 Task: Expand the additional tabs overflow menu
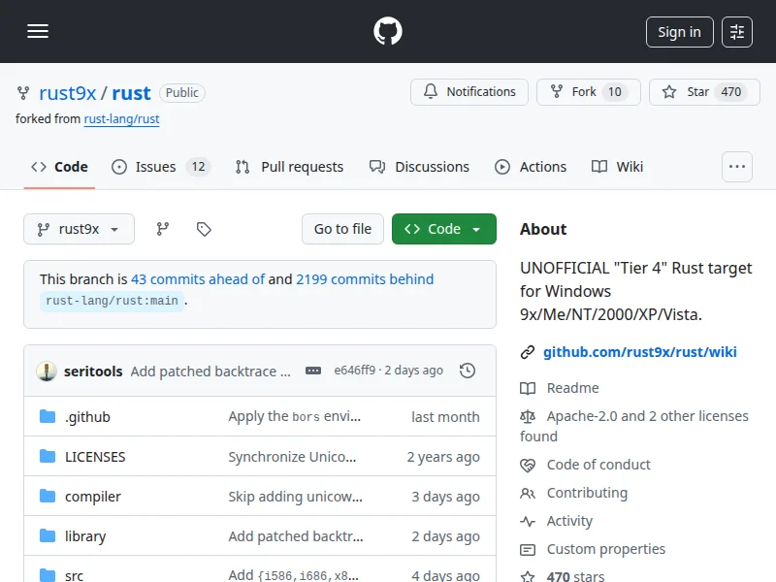(x=737, y=167)
